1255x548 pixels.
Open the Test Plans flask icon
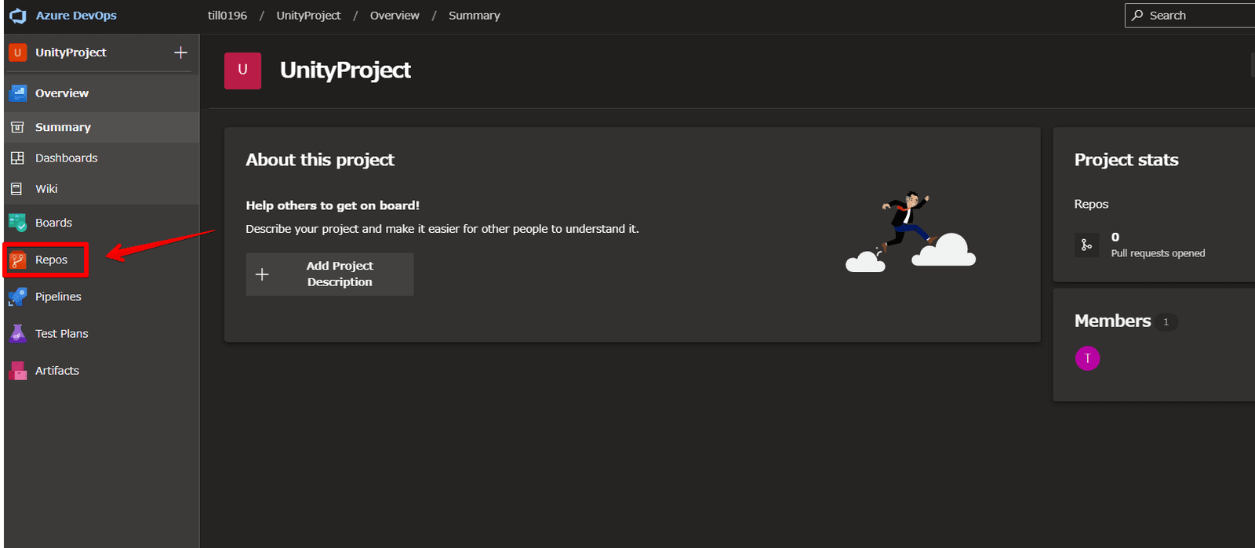[18, 334]
